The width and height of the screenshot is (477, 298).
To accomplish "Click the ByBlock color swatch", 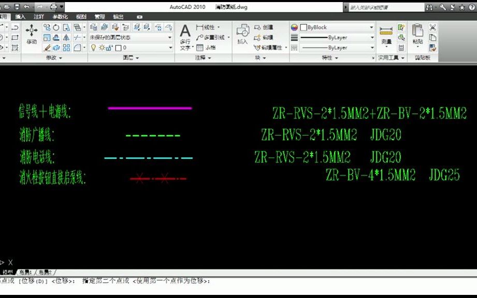I will (303, 28).
